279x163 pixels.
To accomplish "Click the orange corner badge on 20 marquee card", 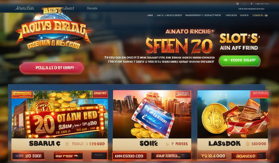I will [x=22, y=94].
